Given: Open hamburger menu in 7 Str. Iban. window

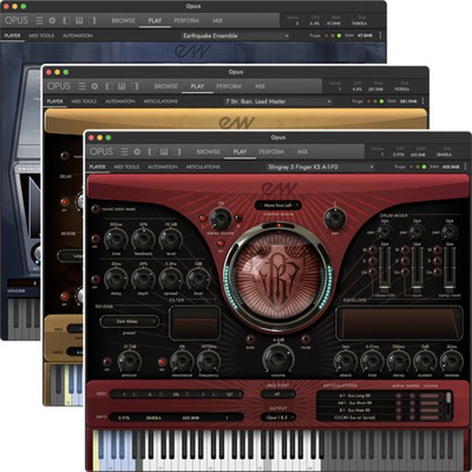Looking at the screenshot, I should [x=82, y=86].
